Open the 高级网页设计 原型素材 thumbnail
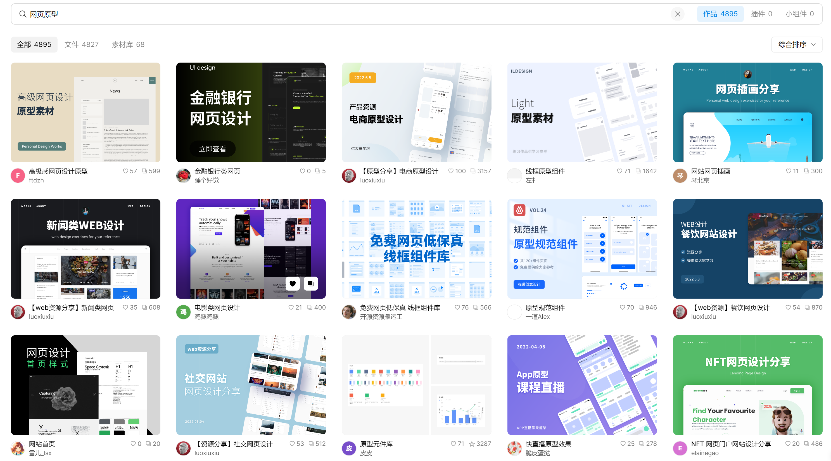The width and height of the screenshot is (831, 461). click(86, 112)
